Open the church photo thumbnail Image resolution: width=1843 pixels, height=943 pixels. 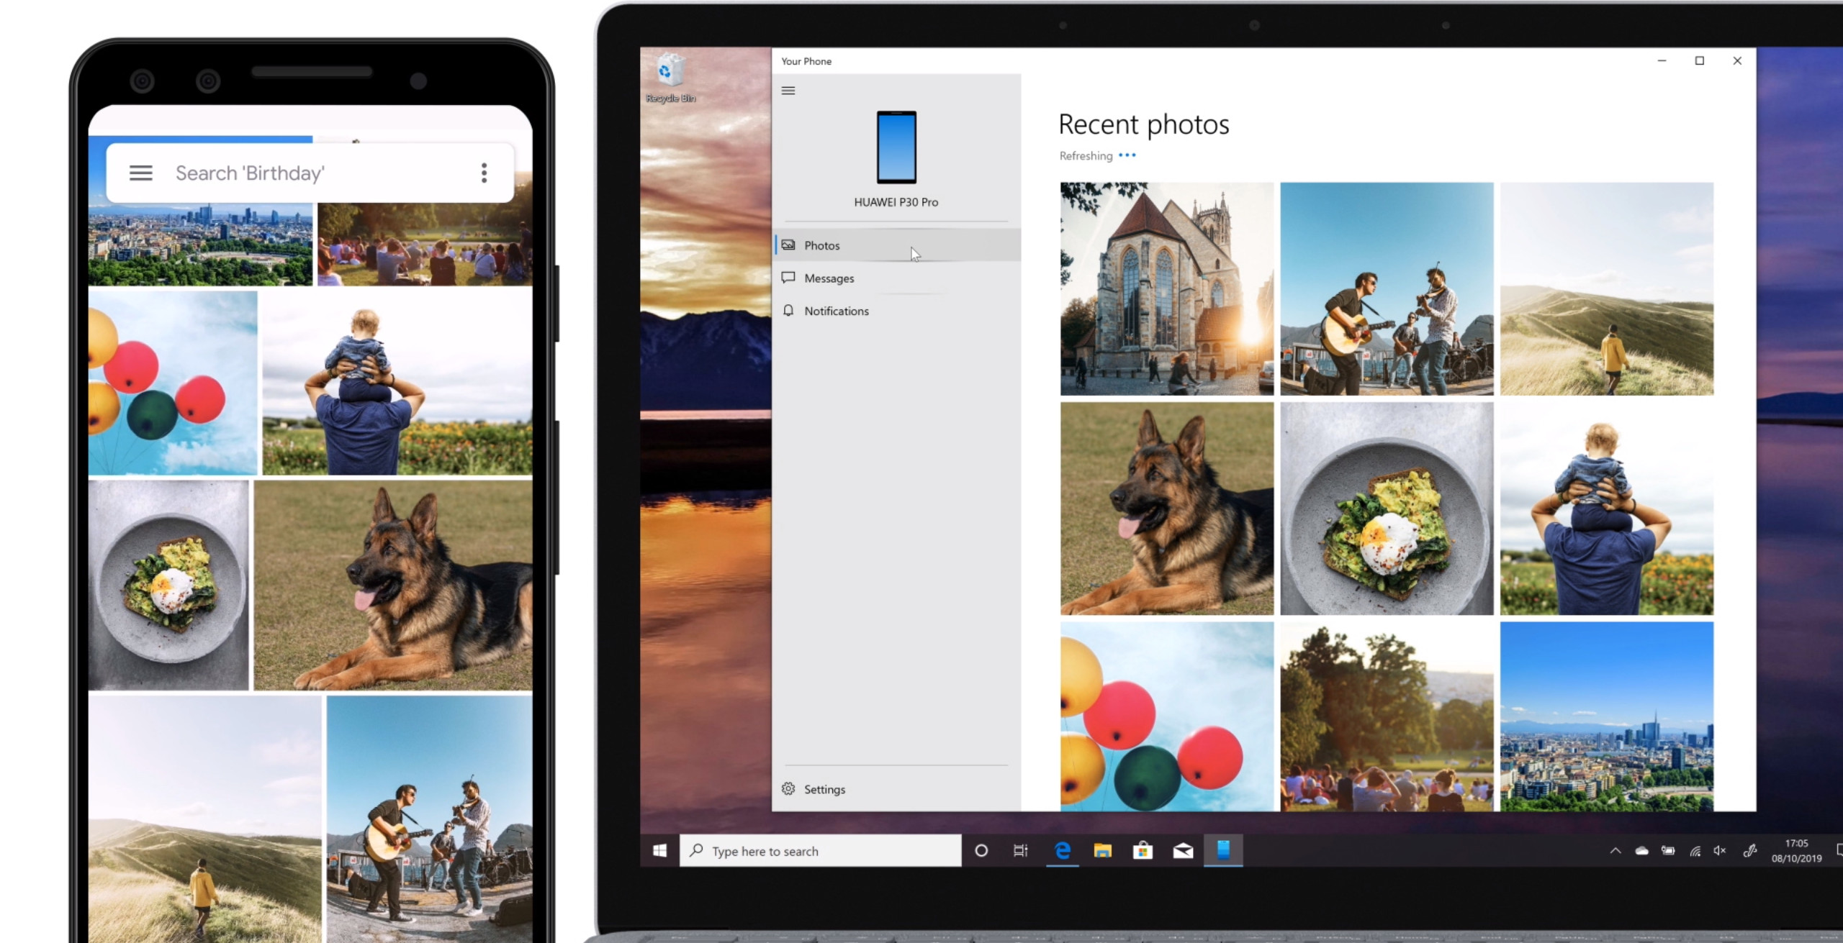pos(1166,288)
